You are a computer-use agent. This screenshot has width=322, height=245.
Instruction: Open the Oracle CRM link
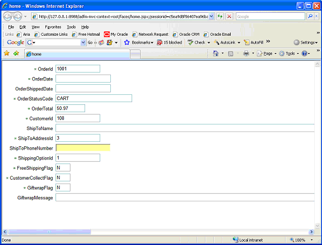point(186,35)
